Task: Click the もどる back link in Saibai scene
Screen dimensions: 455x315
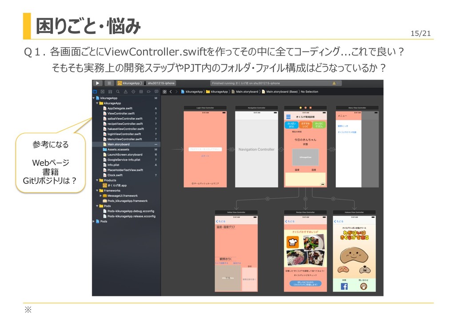Action: click(220, 221)
